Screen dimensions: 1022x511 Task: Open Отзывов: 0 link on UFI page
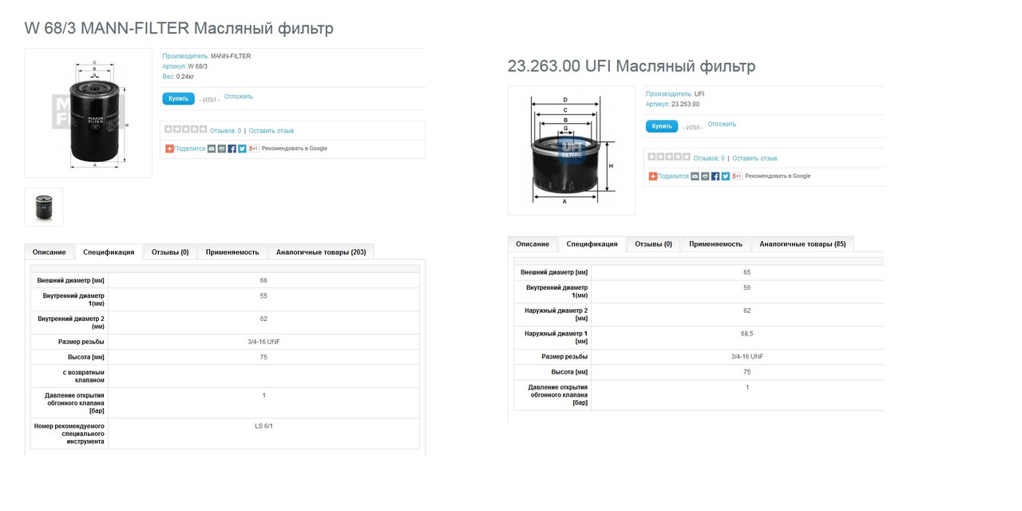point(709,159)
